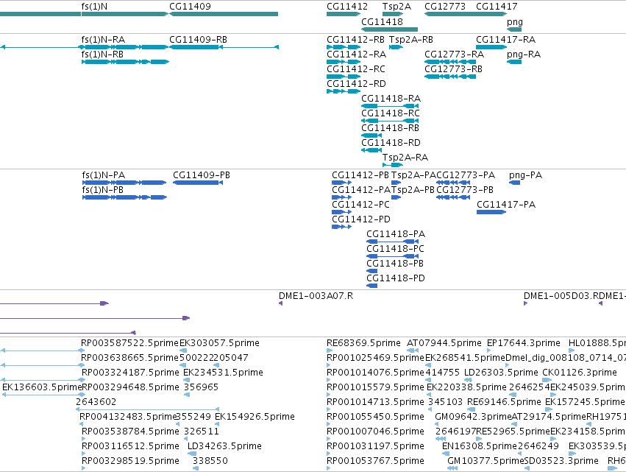Screen dimensions: 626x472
Task: Click EST label RP001053767.5prime
Action: 375,461
